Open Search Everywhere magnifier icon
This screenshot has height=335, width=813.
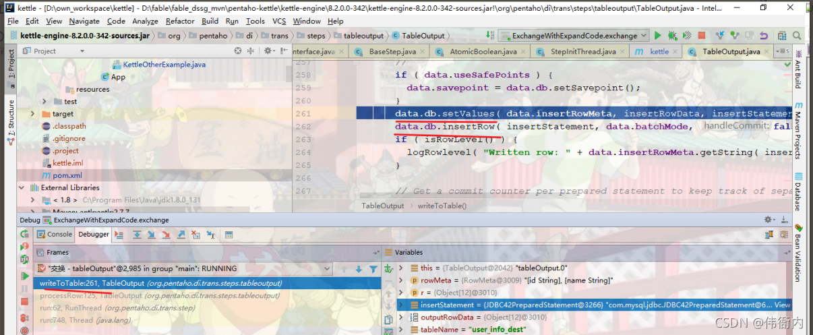tap(796, 35)
